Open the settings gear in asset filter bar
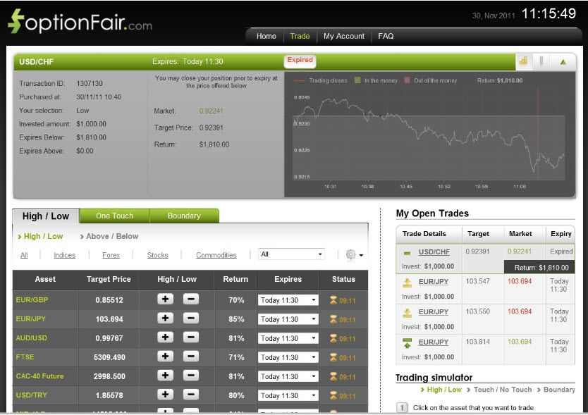The width and height of the screenshot is (588, 415). [351, 254]
